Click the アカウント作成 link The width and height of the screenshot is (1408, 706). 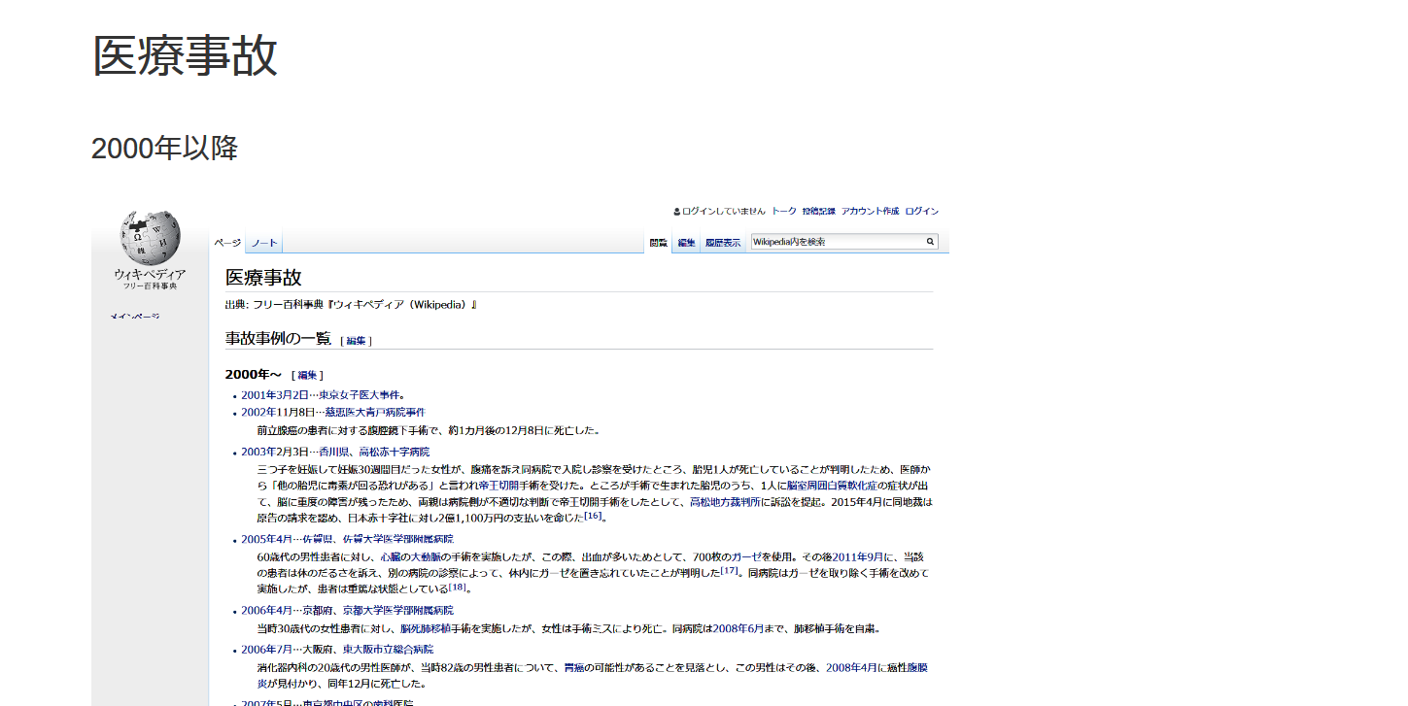pyautogui.click(x=870, y=211)
